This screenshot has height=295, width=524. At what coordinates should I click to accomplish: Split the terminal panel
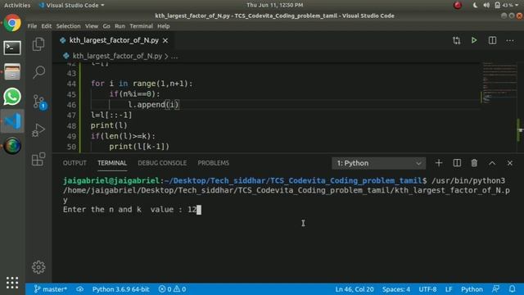pyautogui.click(x=457, y=163)
